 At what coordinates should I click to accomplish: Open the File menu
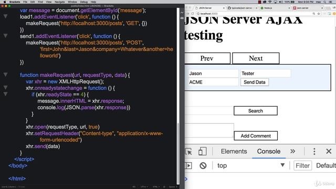(x=25, y=2)
